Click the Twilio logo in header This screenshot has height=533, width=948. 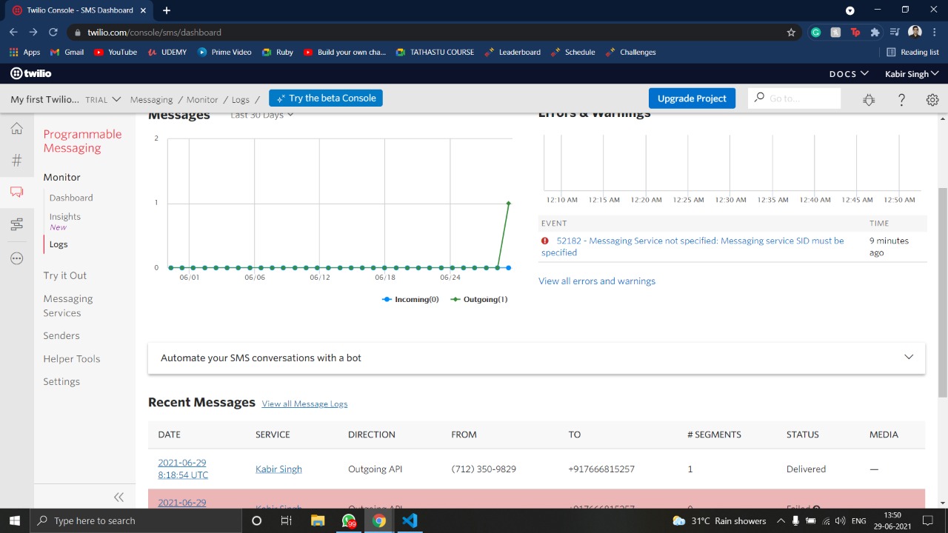point(30,73)
